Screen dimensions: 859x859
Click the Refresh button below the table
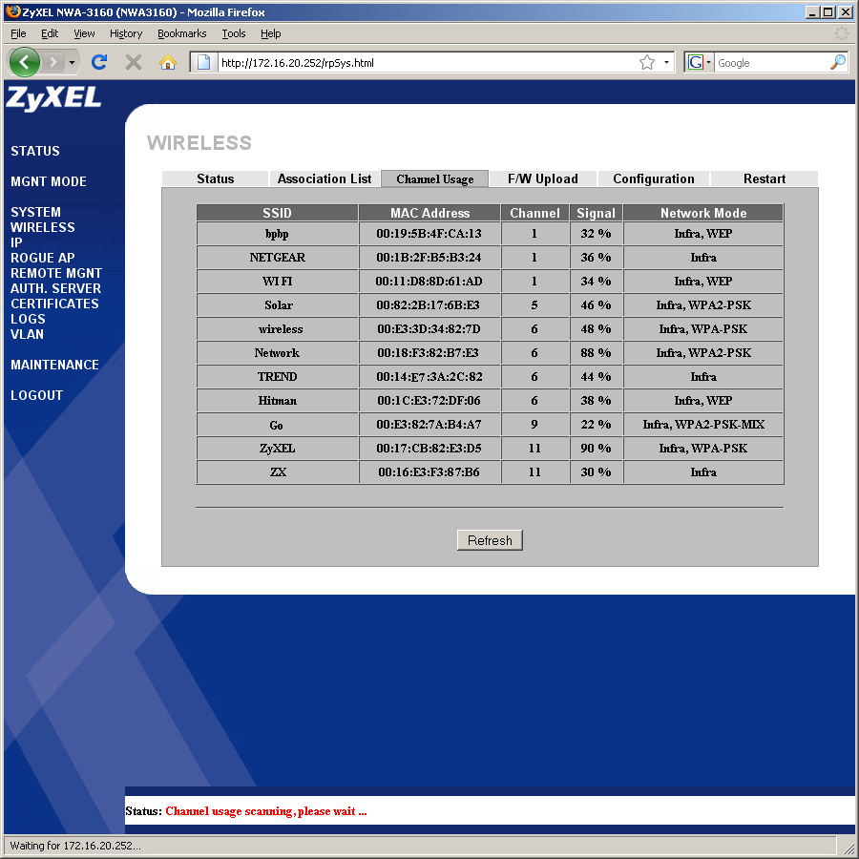tap(490, 540)
